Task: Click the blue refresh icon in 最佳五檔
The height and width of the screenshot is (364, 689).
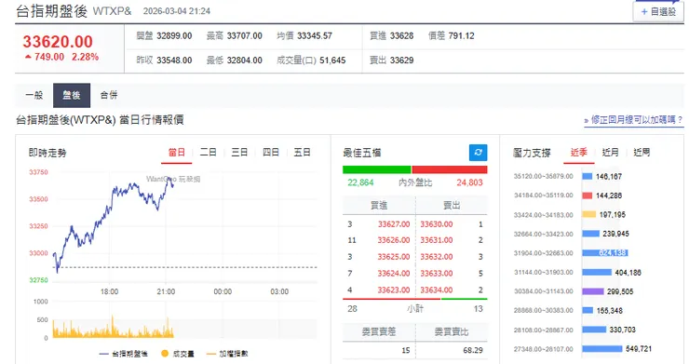Action: point(478,153)
